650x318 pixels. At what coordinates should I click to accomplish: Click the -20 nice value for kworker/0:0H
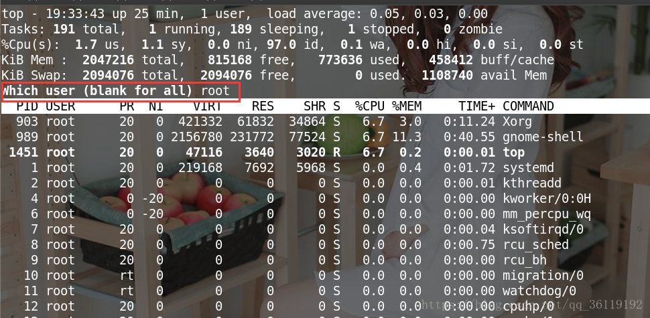point(153,198)
